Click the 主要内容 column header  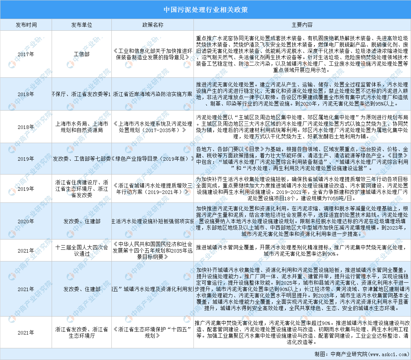click(x=302, y=25)
